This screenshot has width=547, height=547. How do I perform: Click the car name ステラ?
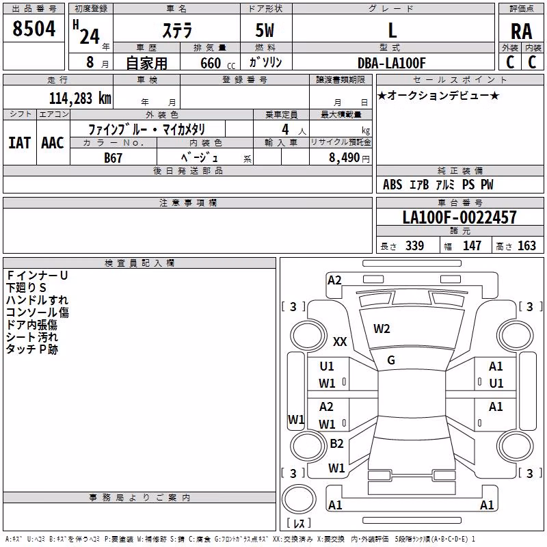pos(177,30)
